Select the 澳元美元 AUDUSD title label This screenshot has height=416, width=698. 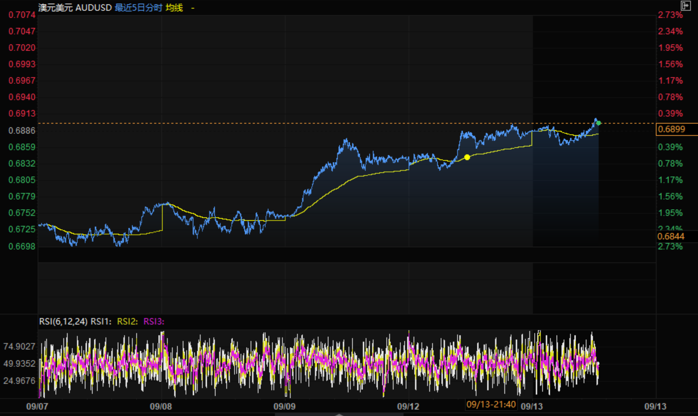click(75, 8)
